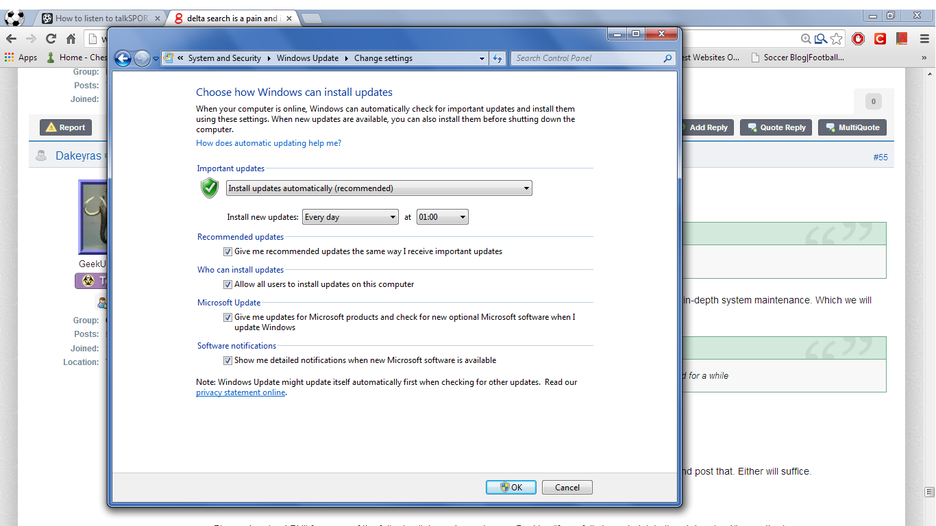Image resolution: width=936 pixels, height=526 pixels.
Task: Open the Install updates automatically dropdown
Action: pos(379,188)
